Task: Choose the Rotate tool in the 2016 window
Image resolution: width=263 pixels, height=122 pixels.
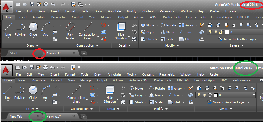Action: click(x=168, y=25)
